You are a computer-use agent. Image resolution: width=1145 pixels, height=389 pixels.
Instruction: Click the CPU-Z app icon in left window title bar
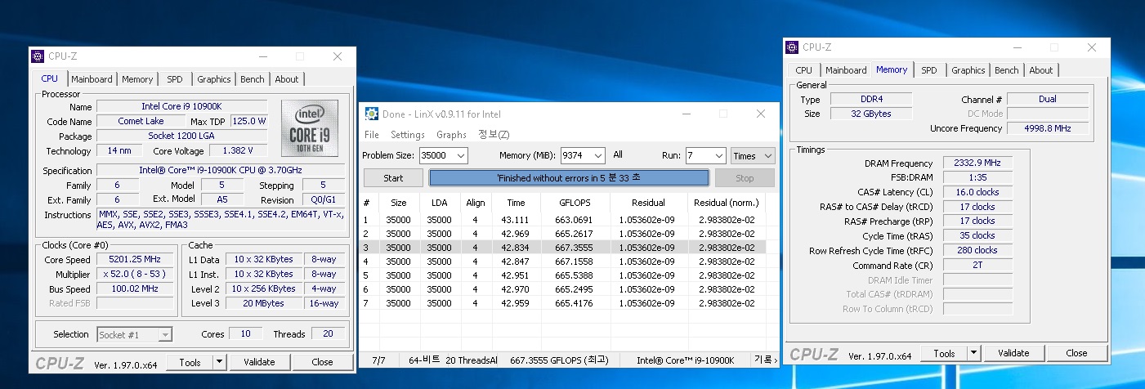[x=38, y=56]
